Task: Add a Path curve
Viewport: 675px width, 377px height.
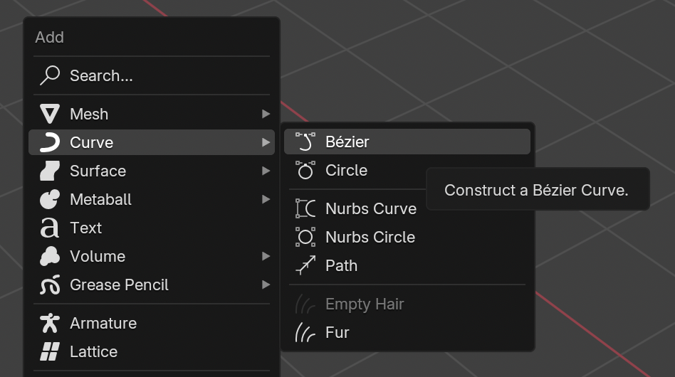Action: (407, 265)
